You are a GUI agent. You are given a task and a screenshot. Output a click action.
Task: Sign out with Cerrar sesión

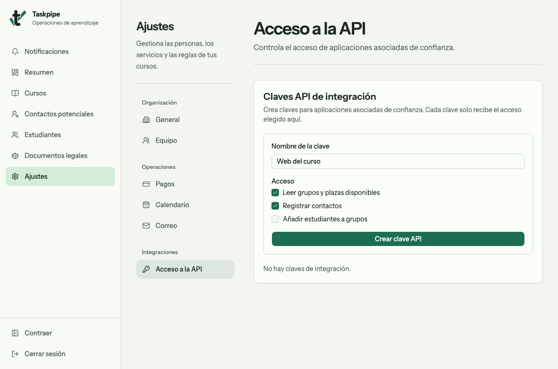pyautogui.click(x=60, y=354)
